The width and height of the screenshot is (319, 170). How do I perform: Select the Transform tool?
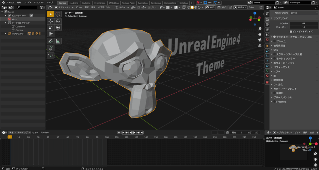(x=58, y=28)
